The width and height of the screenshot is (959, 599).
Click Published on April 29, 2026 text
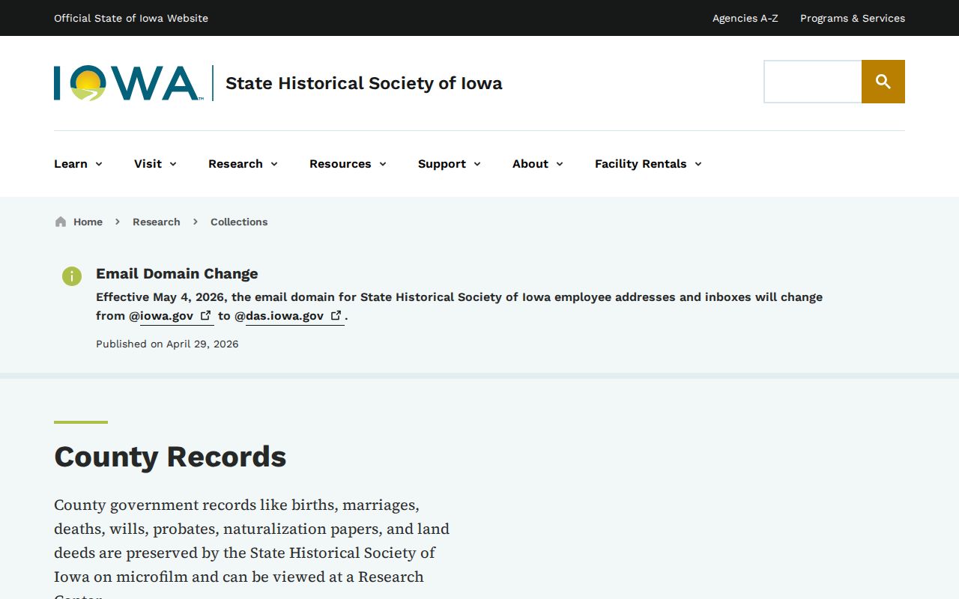pos(167,344)
